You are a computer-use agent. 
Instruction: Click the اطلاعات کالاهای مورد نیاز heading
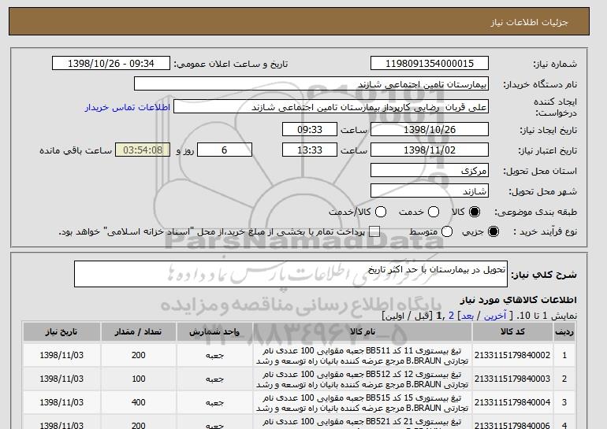click(x=519, y=300)
